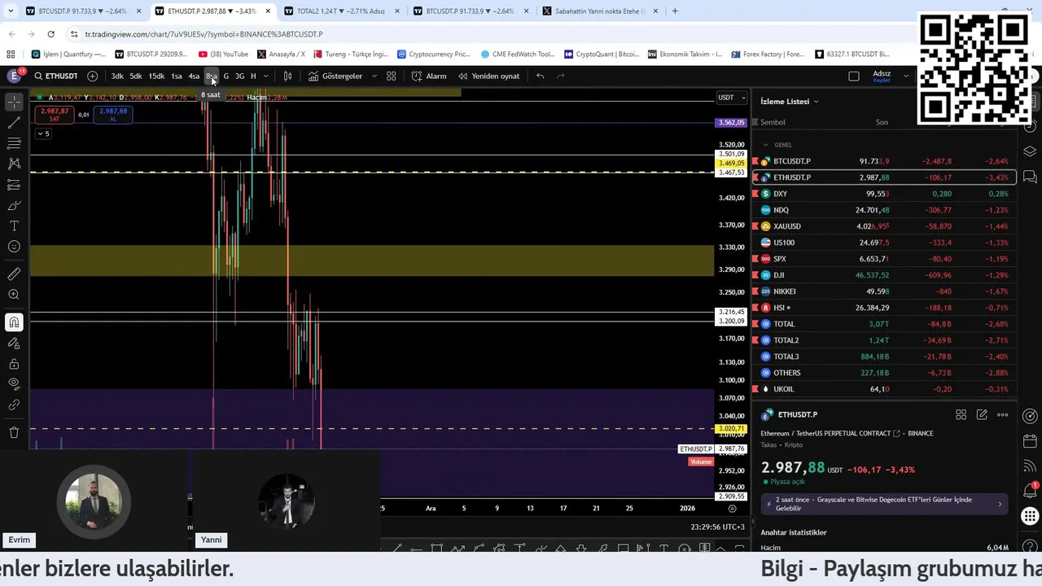Screen dimensions: 1042x586
Task: Open the chart settings gear on time axis
Action: 732,508
